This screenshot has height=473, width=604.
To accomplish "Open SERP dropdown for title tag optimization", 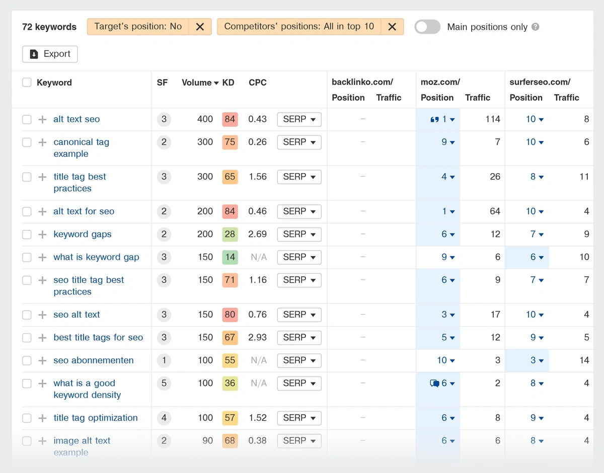I will pos(299,418).
